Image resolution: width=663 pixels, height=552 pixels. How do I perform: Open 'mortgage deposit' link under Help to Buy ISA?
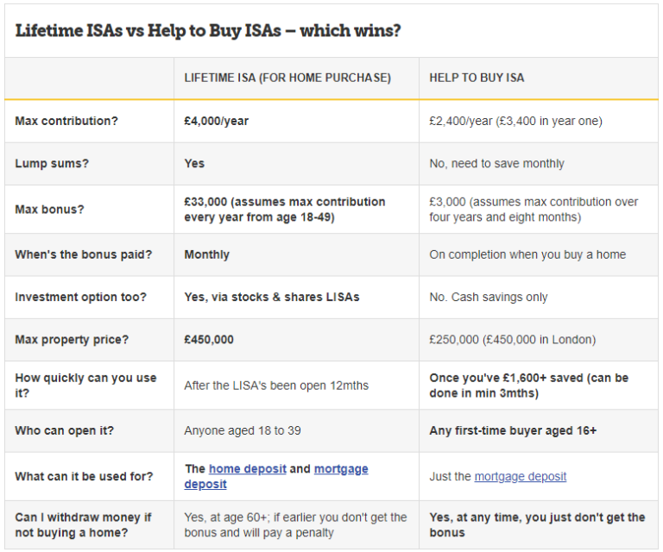[x=520, y=476]
